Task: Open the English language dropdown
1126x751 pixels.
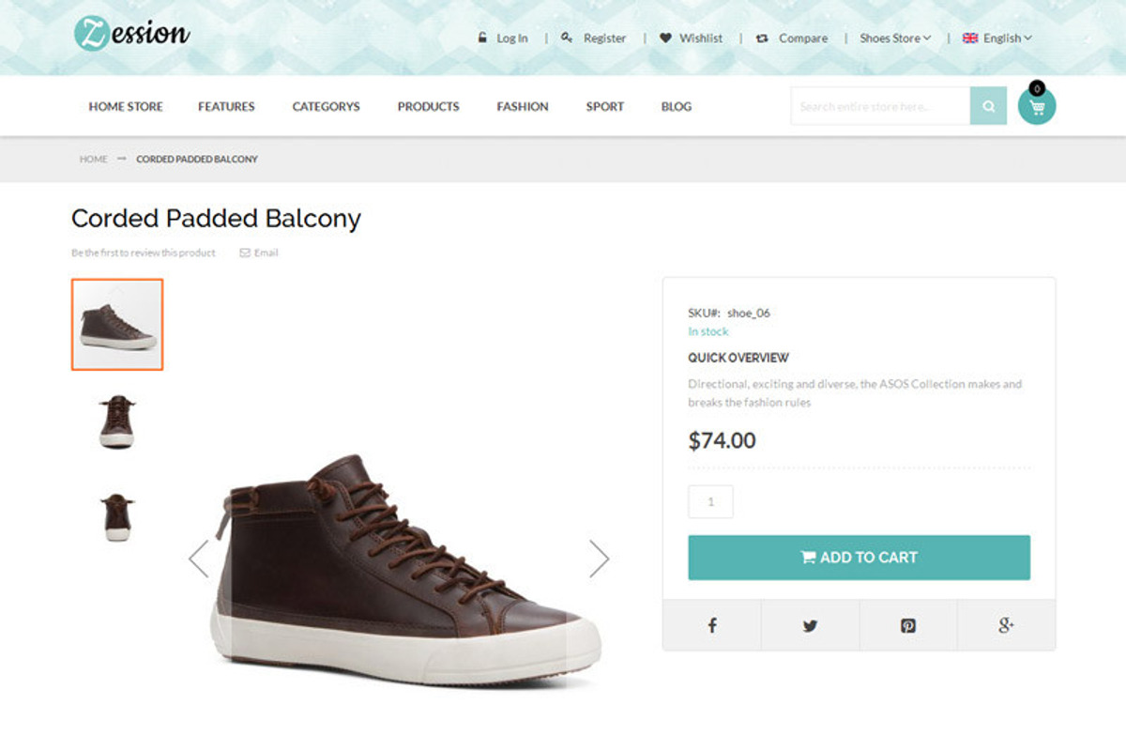Action: point(997,38)
